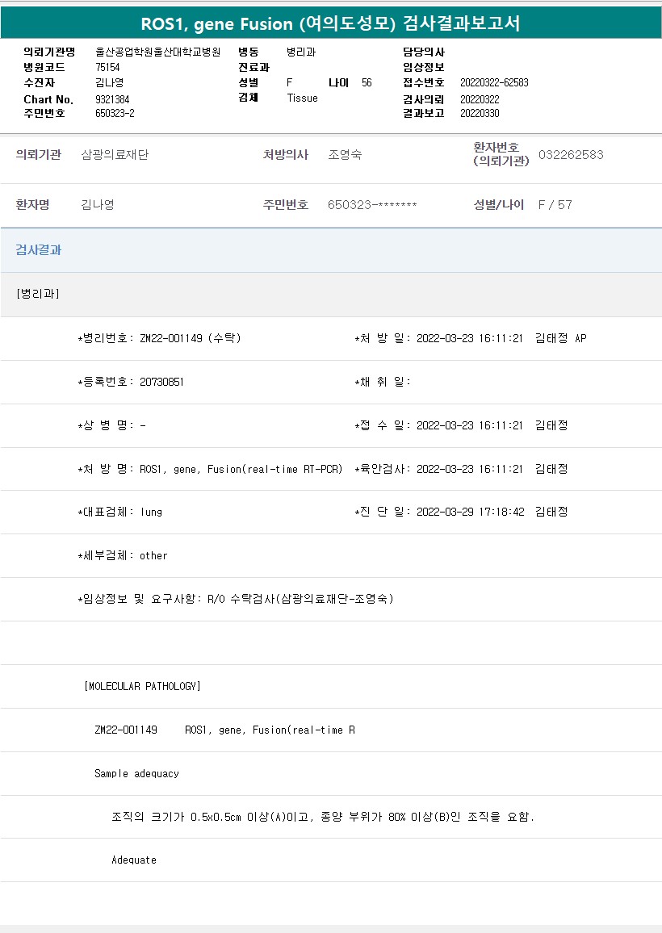
Task: Click the Adequate result text
Action: tap(134, 860)
